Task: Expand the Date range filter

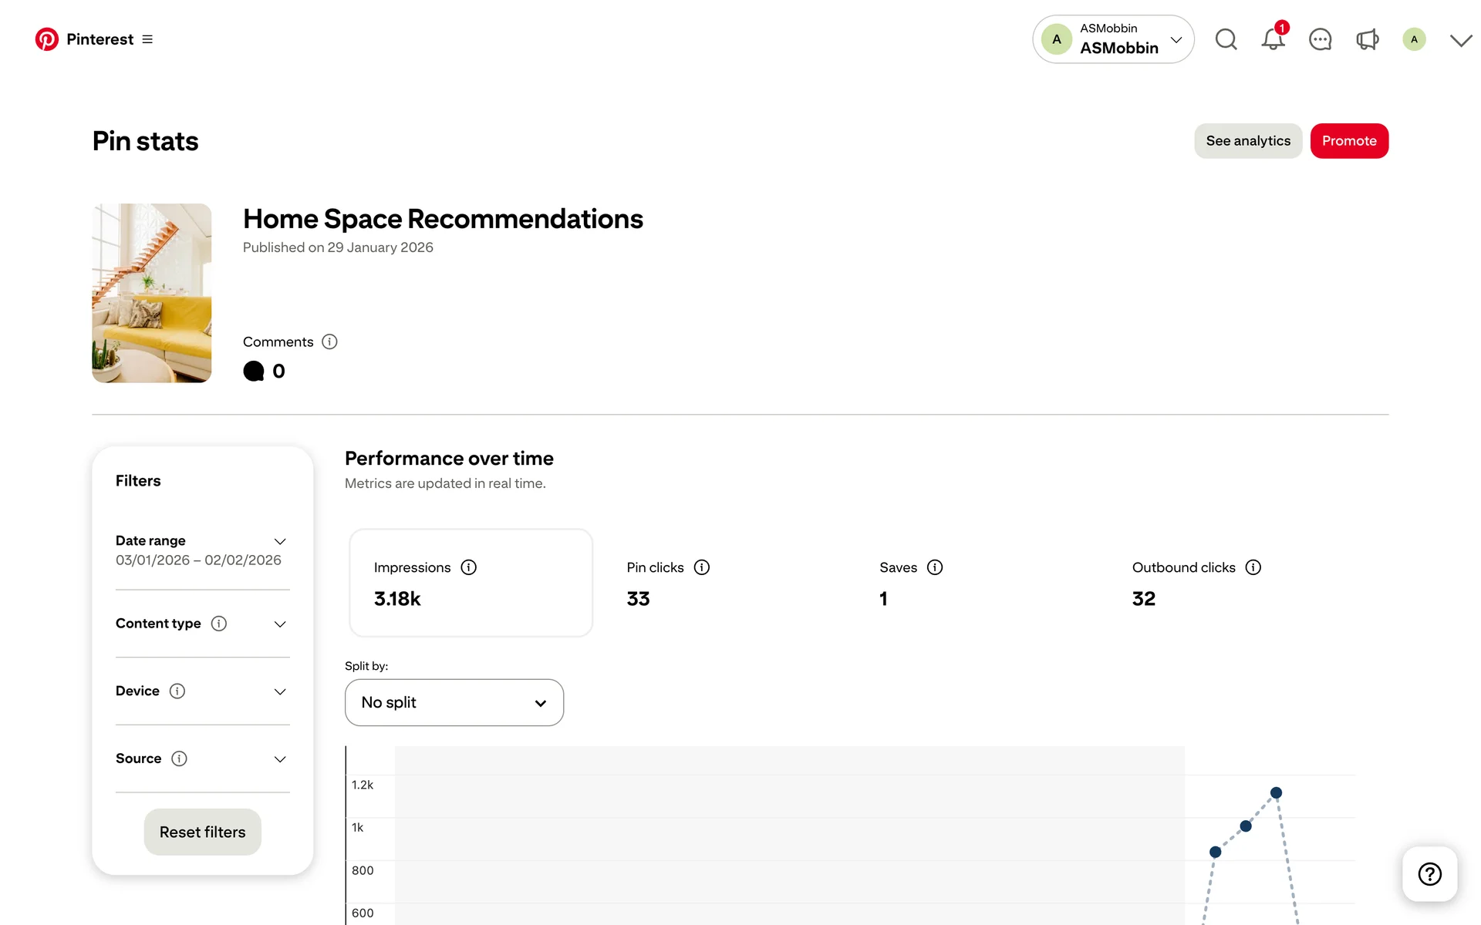Action: tap(280, 541)
